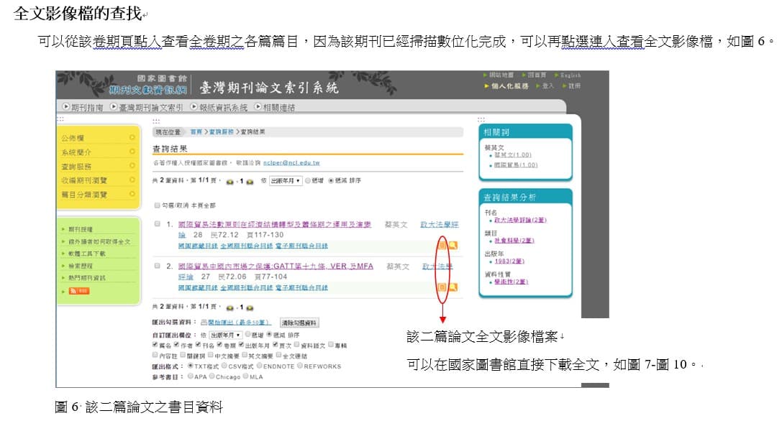Viewport: 782px width, 426px height.
Task: Tick the checkbox for article 2
Action: [158, 266]
